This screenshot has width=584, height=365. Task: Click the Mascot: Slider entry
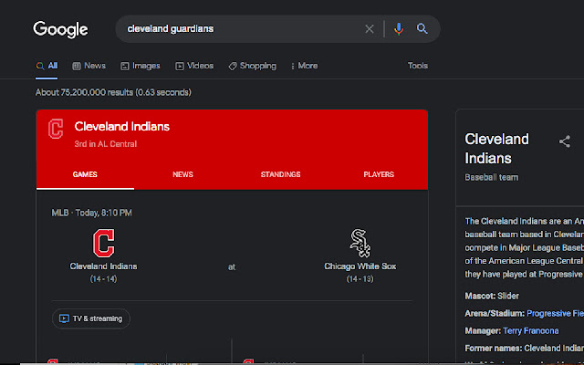tap(492, 296)
